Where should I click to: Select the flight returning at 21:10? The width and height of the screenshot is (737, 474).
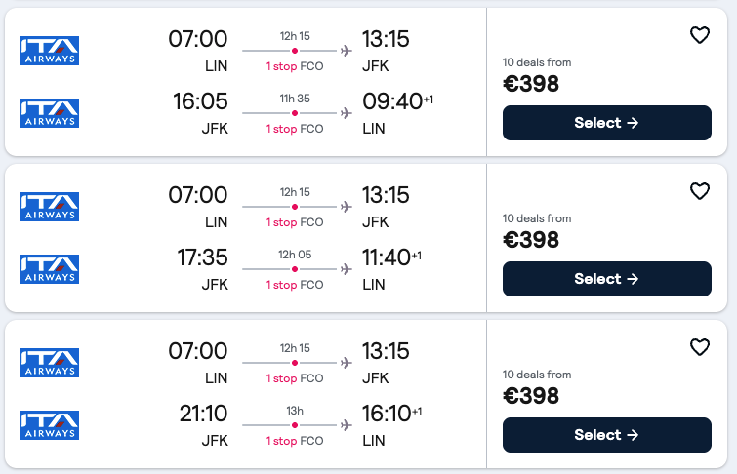(606, 435)
